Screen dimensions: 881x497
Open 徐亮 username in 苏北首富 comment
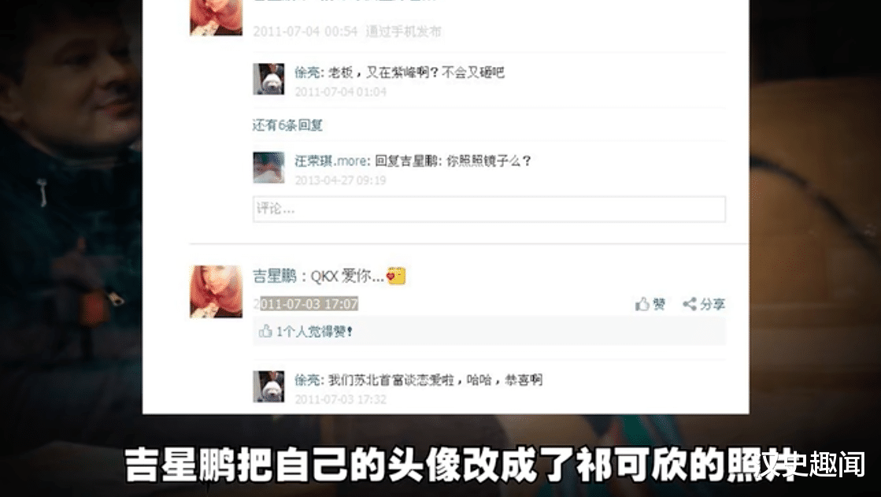[307, 380]
